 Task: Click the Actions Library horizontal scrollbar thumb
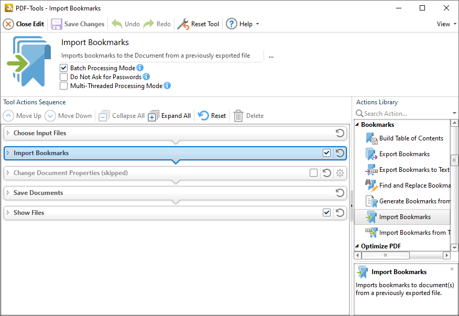(386, 255)
